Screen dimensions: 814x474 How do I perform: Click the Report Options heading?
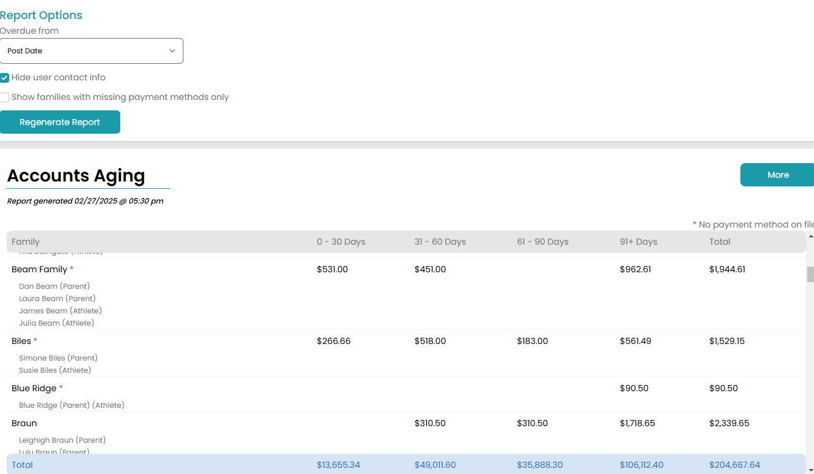pyautogui.click(x=41, y=15)
